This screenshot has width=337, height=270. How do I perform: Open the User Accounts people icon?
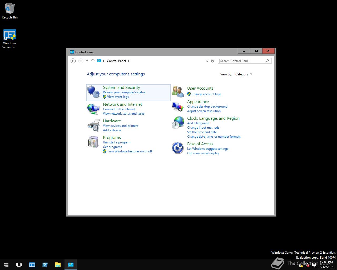coord(178,91)
